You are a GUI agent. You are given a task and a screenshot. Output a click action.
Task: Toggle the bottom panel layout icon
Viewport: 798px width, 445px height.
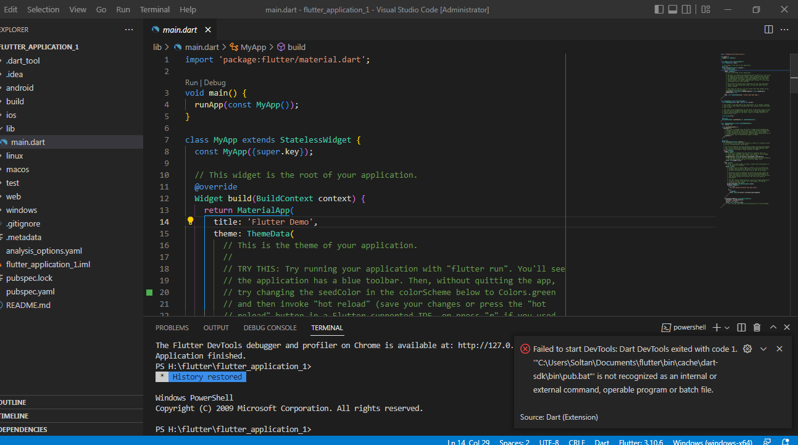point(674,9)
